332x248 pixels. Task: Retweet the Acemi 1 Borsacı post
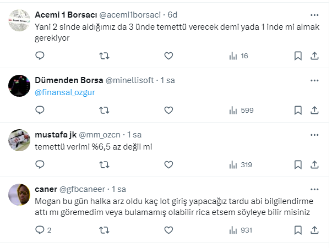click(104, 56)
